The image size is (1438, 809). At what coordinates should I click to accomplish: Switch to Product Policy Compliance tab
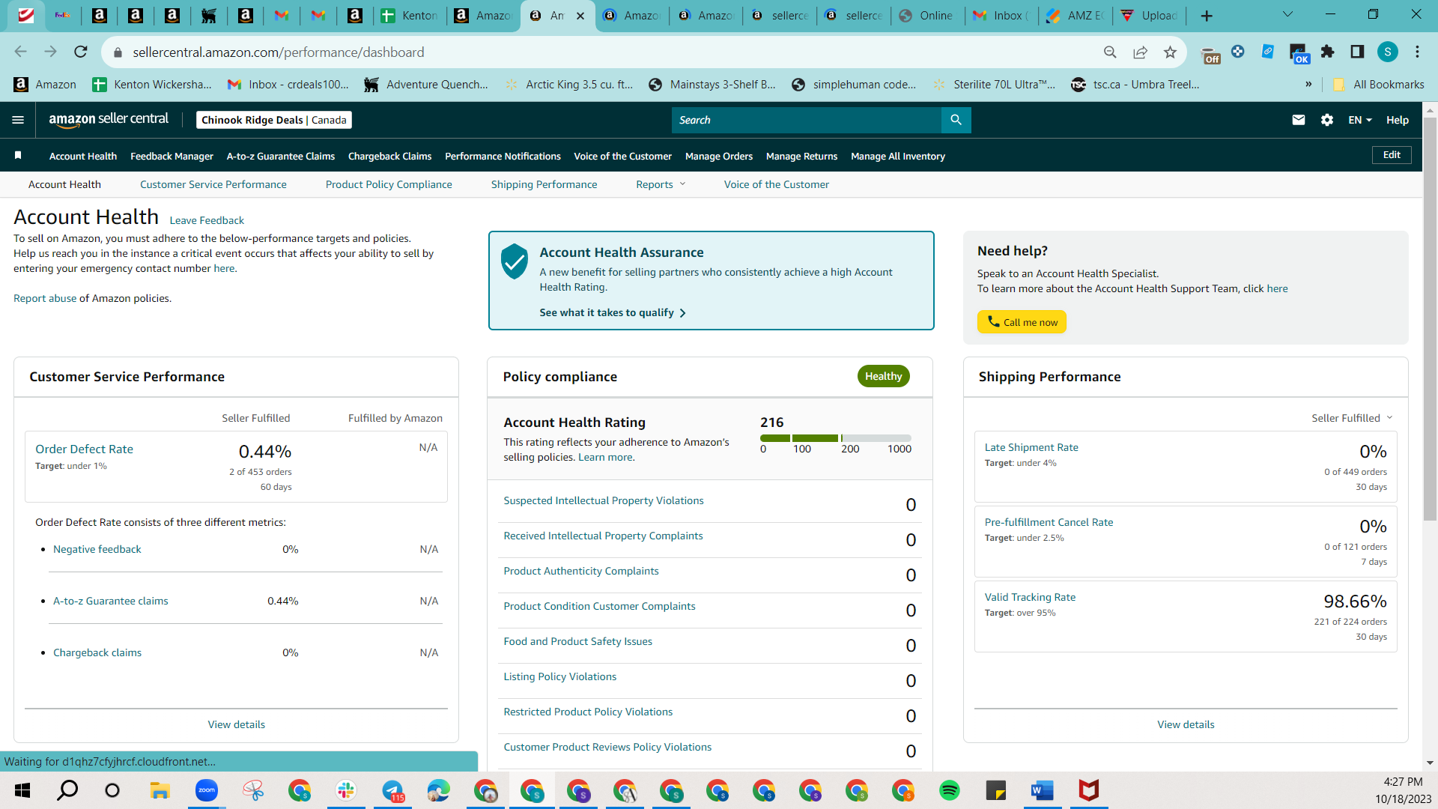click(389, 184)
